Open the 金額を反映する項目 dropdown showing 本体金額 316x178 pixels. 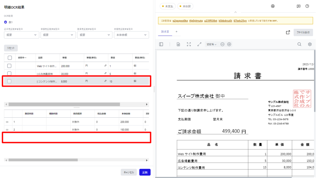tap(131, 35)
